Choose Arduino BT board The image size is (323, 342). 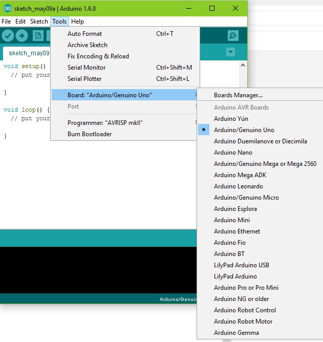260,254
